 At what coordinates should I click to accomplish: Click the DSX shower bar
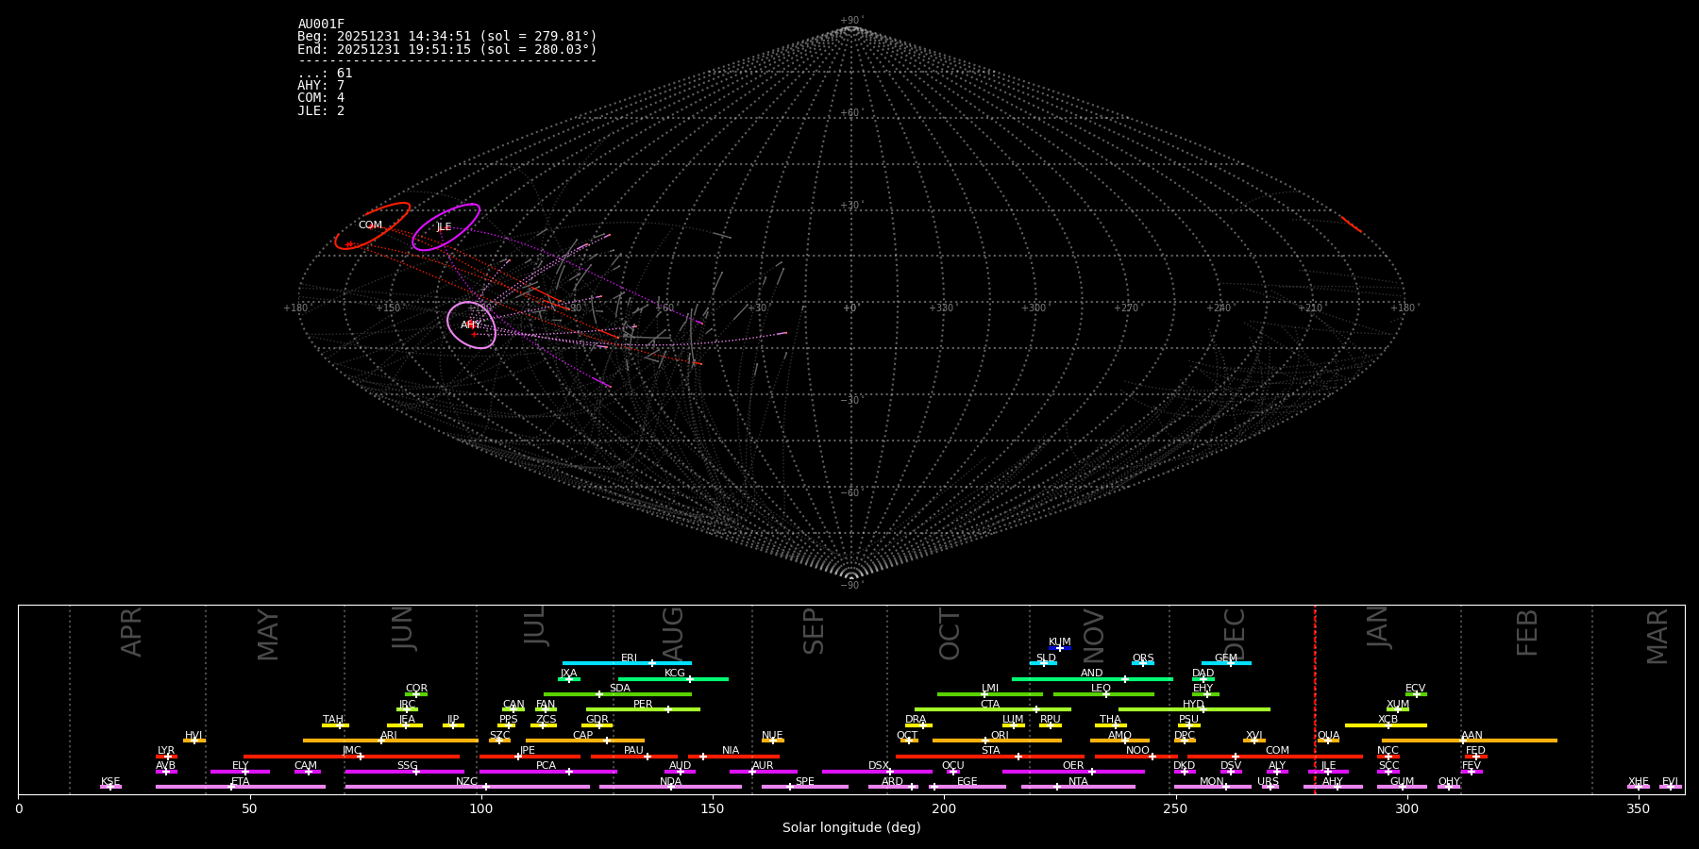[x=877, y=772]
